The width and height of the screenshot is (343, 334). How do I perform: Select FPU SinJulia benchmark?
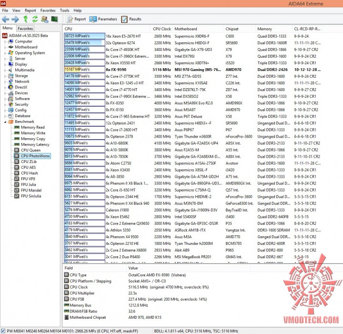click(31, 196)
